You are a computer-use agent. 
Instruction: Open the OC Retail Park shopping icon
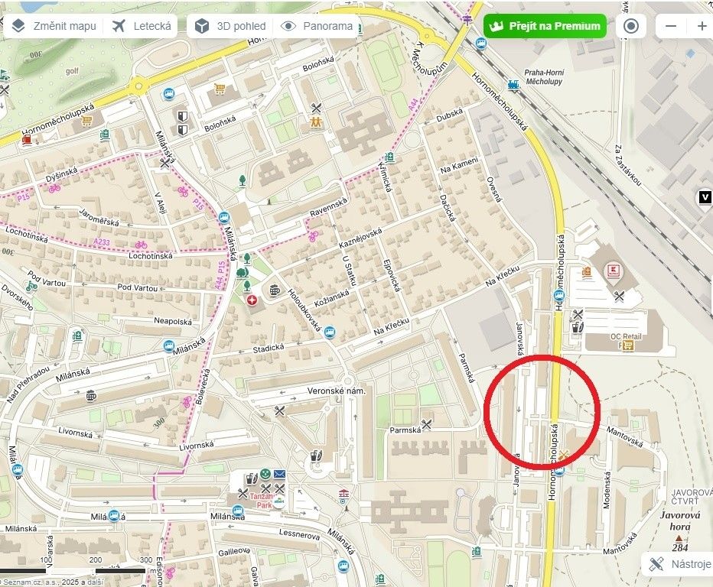click(627, 345)
